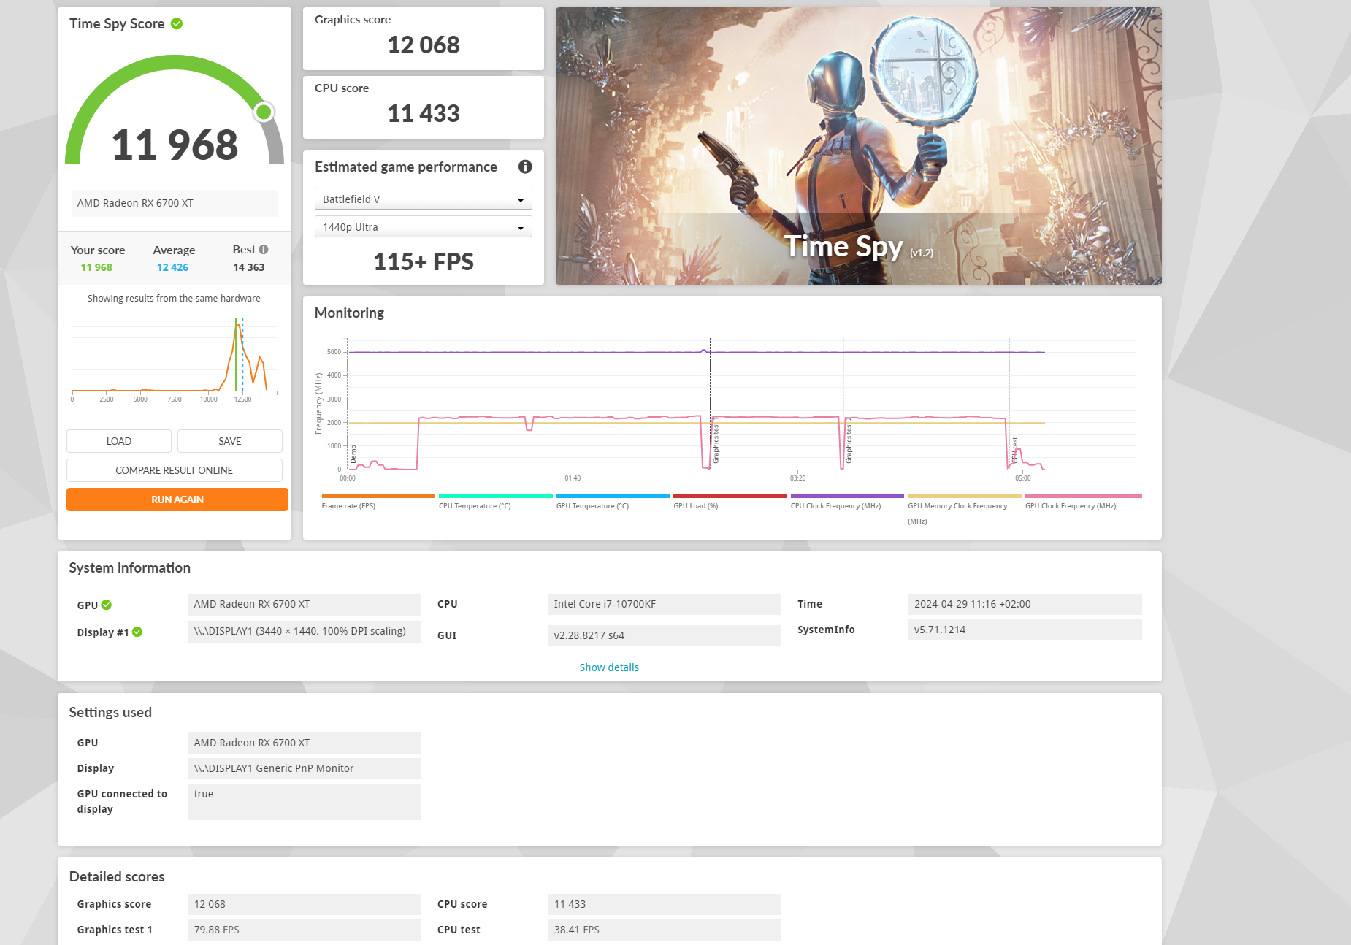Click the green check icon next to GPU

coord(107,605)
